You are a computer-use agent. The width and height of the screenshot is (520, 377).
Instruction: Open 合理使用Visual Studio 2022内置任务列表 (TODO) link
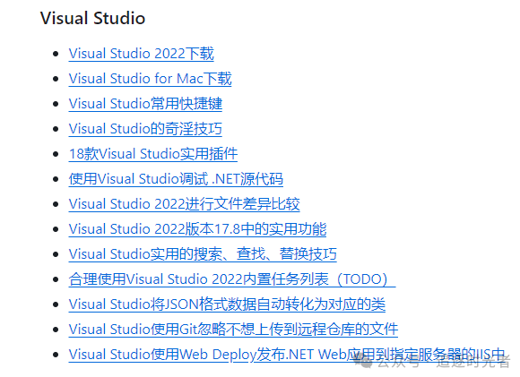232,279
